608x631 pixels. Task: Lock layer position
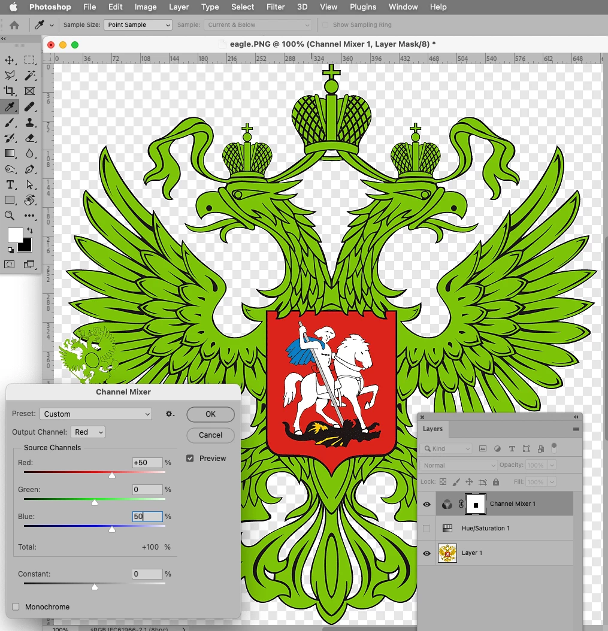tap(470, 482)
